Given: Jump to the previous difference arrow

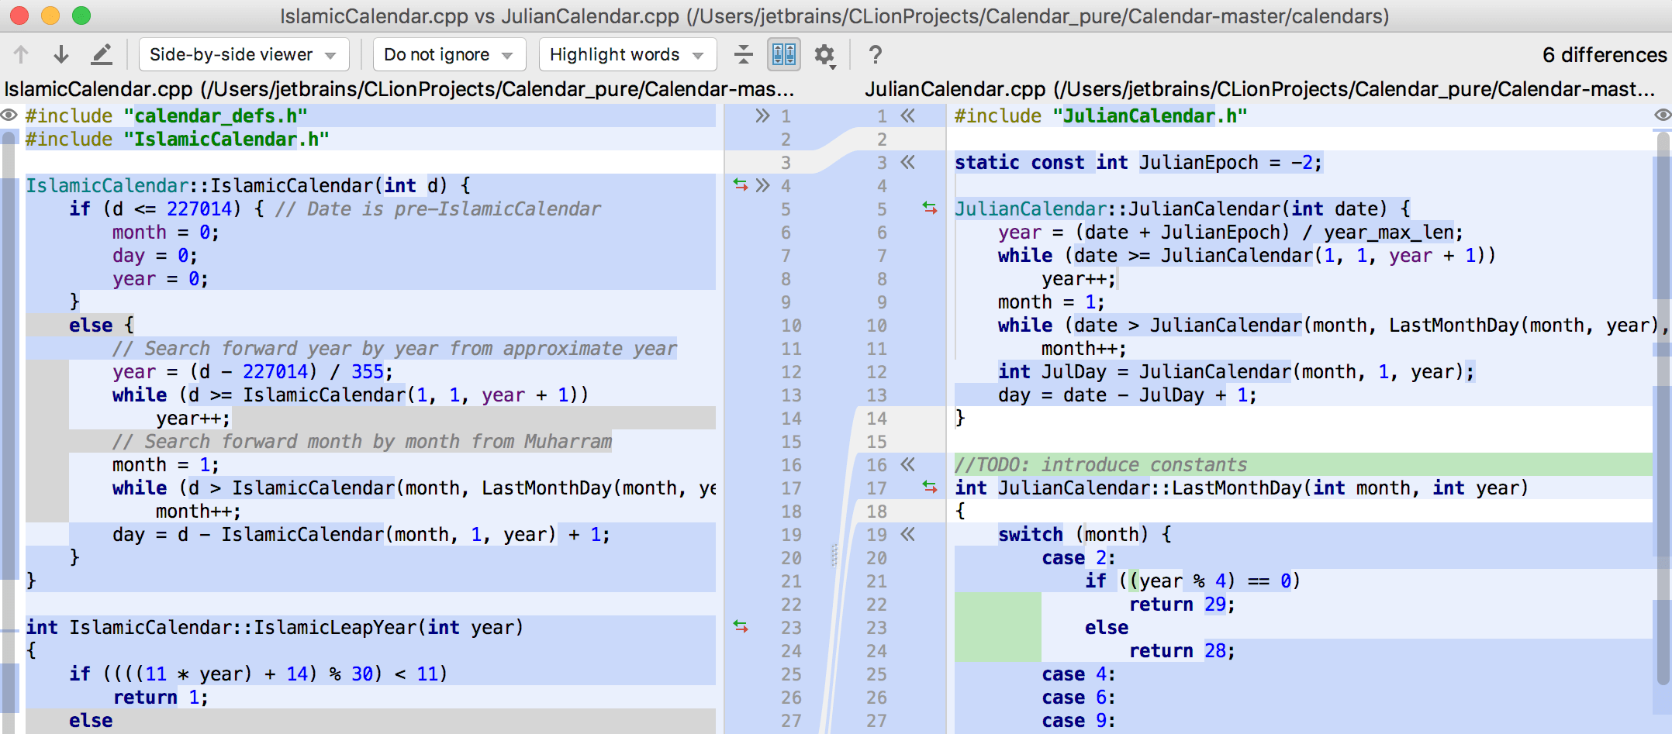Looking at the screenshot, I should (21, 54).
